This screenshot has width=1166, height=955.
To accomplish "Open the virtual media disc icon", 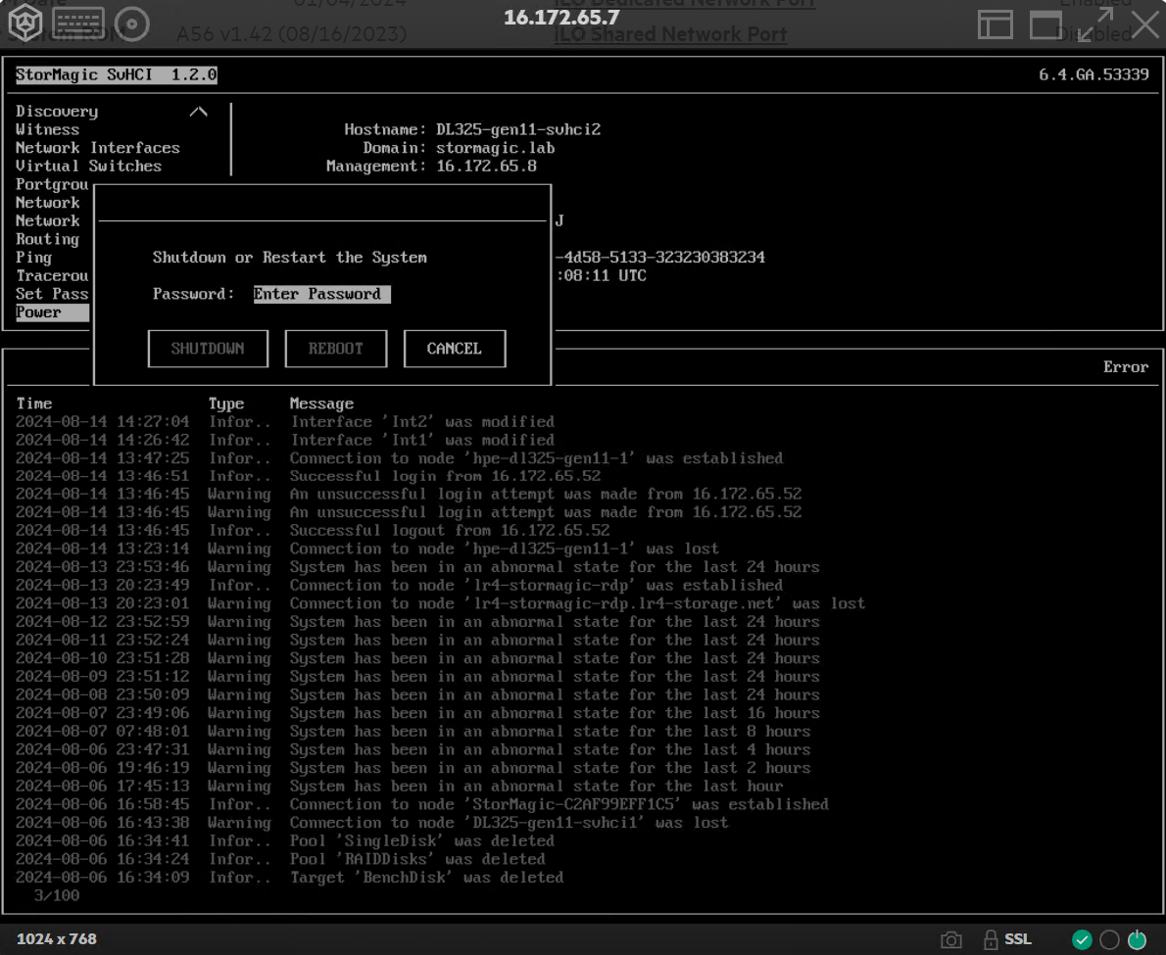I will (131, 24).
